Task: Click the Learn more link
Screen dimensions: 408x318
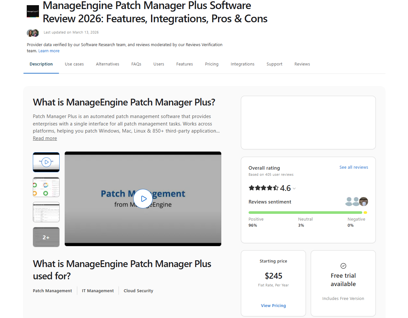Action: pos(49,51)
